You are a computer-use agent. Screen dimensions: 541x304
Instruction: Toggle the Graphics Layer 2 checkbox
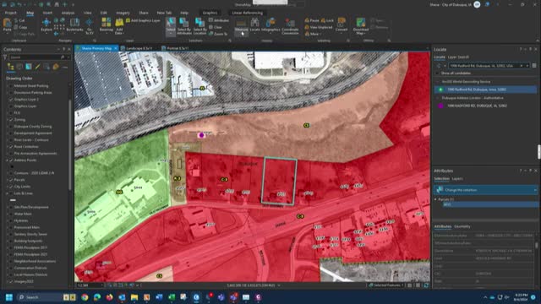pos(11,100)
